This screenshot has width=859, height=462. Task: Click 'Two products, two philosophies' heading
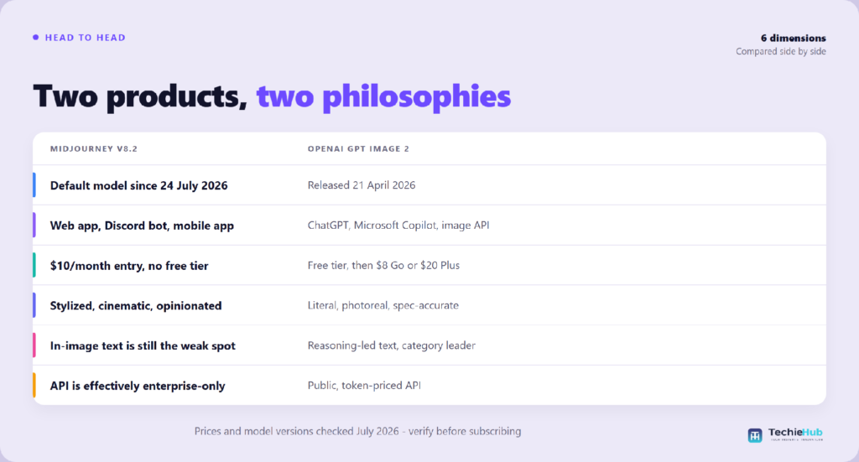click(272, 96)
